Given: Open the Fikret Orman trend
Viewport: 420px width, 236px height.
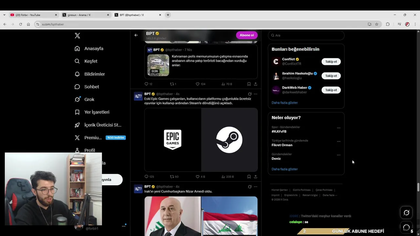Looking at the screenshot, I should tap(282, 145).
